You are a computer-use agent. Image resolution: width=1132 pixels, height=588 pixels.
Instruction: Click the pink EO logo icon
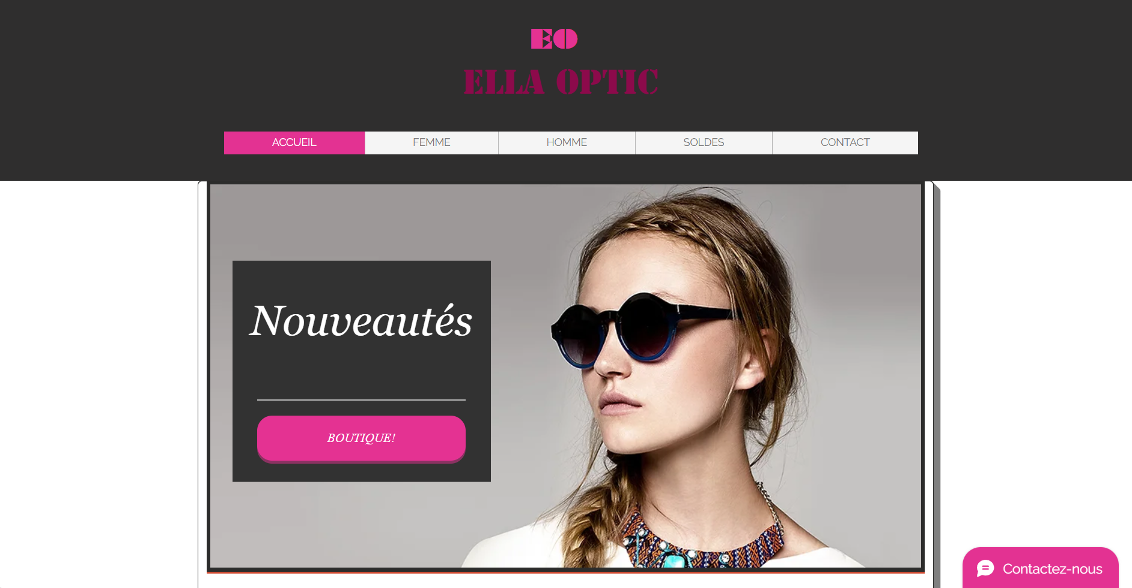click(x=554, y=39)
